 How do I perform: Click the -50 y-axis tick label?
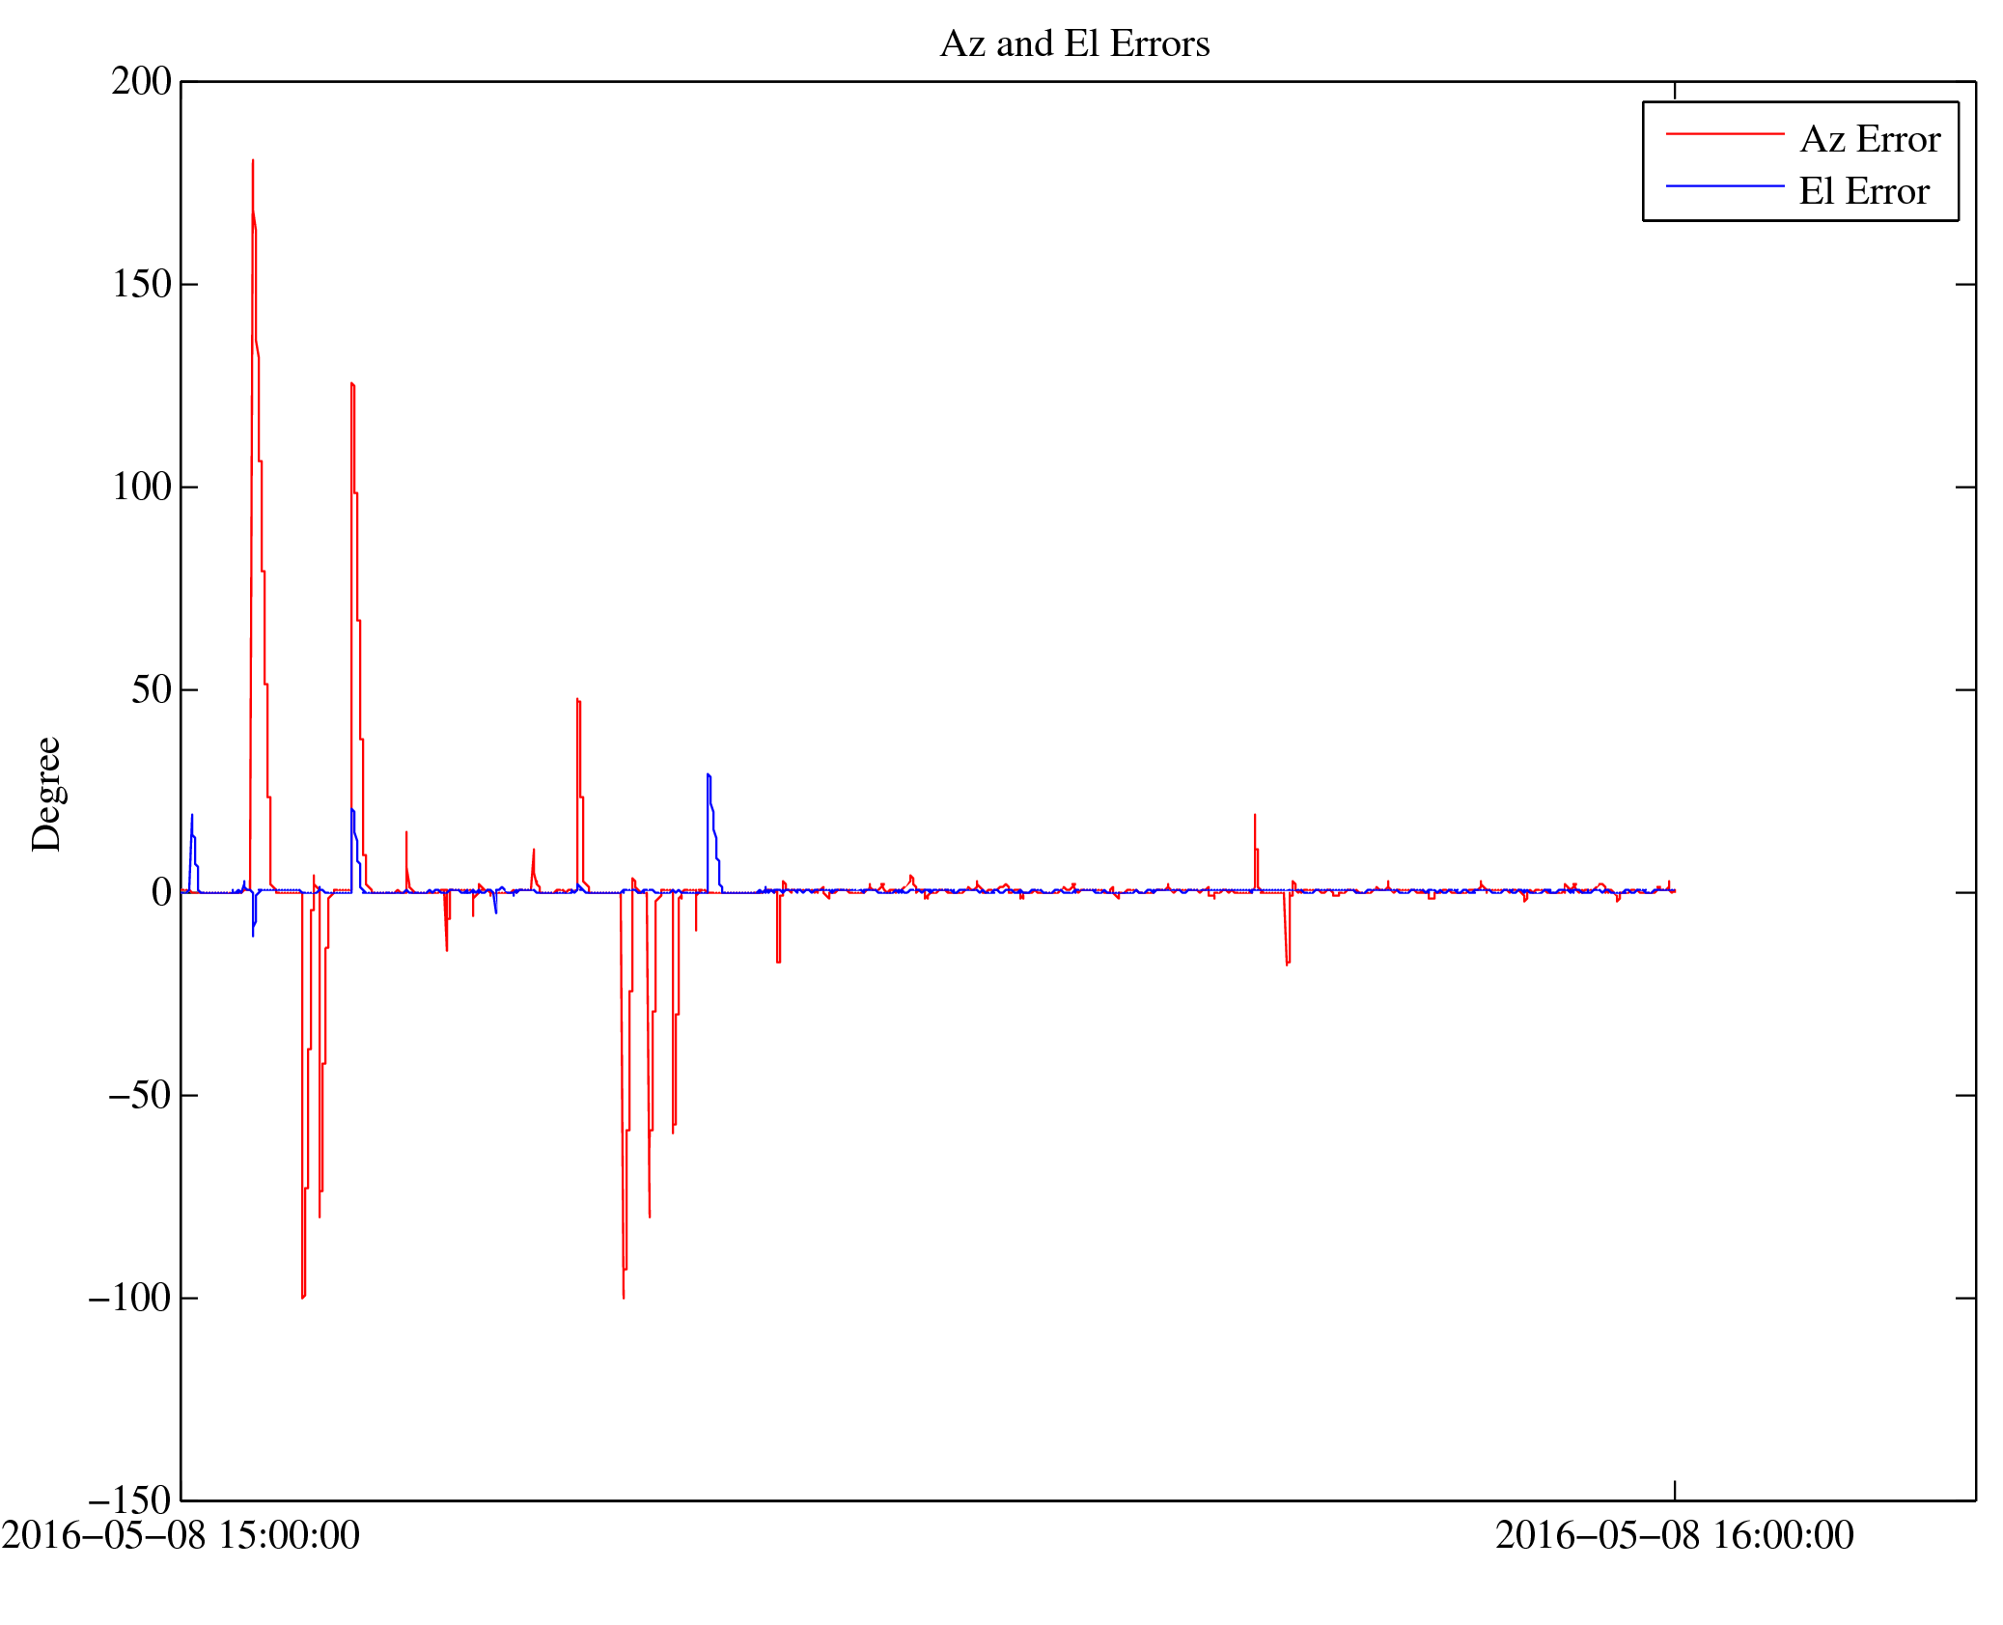(x=139, y=1095)
